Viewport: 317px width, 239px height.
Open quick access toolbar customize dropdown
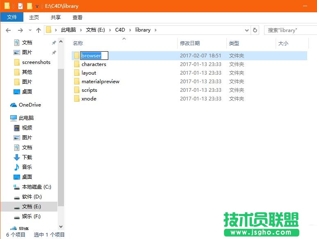tap(37, 7)
